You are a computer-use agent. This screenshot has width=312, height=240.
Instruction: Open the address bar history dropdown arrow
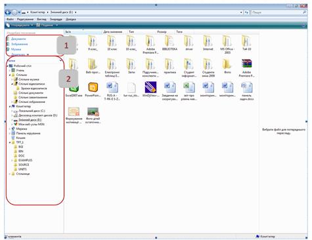coord(241,12)
